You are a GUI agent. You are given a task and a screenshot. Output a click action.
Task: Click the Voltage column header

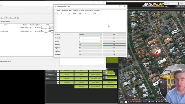coord(76,11)
